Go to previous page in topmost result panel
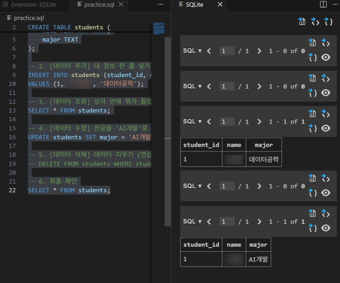This screenshot has width=340, height=283. coord(209,51)
